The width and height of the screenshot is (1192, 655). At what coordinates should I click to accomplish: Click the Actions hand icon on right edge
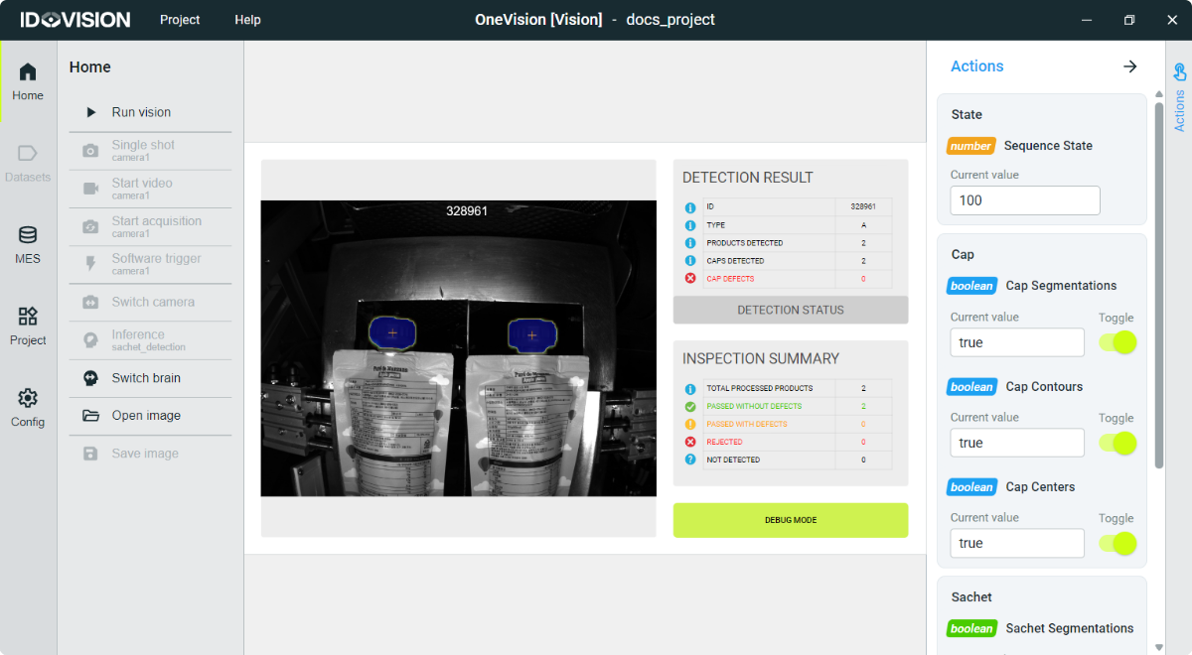coord(1179,72)
